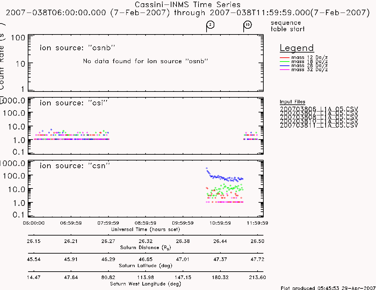
Task: Click the 11:59:59 time tick label
Action: coord(257,223)
